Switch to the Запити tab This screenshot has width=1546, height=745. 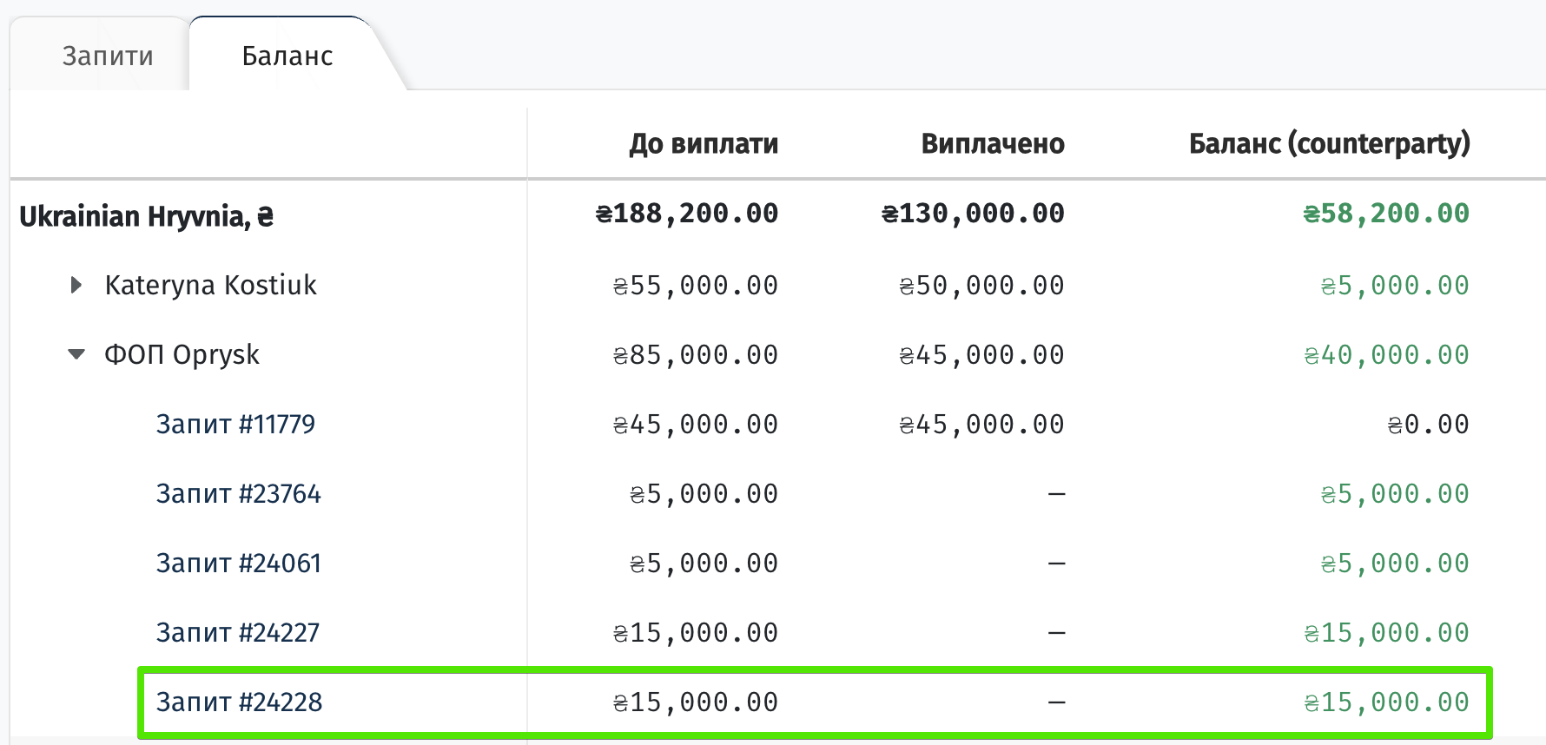108,56
